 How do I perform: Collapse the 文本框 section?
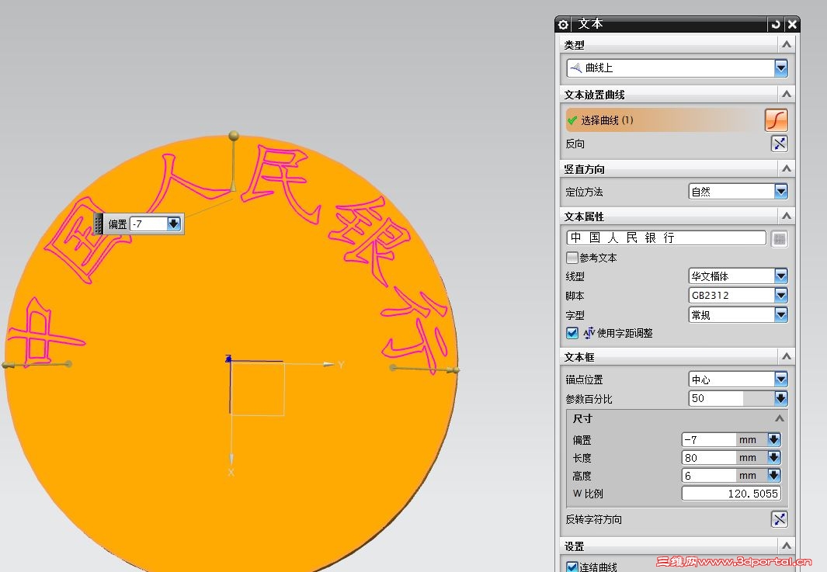[787, 357]
